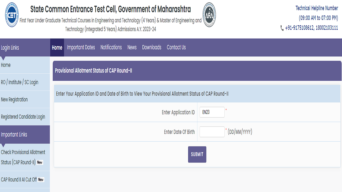Click the red asterisk beside Application ID field
Viewport: 342px width, 192px height.
(x=226, y=110)
